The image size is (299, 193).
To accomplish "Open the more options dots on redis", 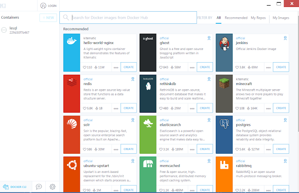I will pos(116,108).
